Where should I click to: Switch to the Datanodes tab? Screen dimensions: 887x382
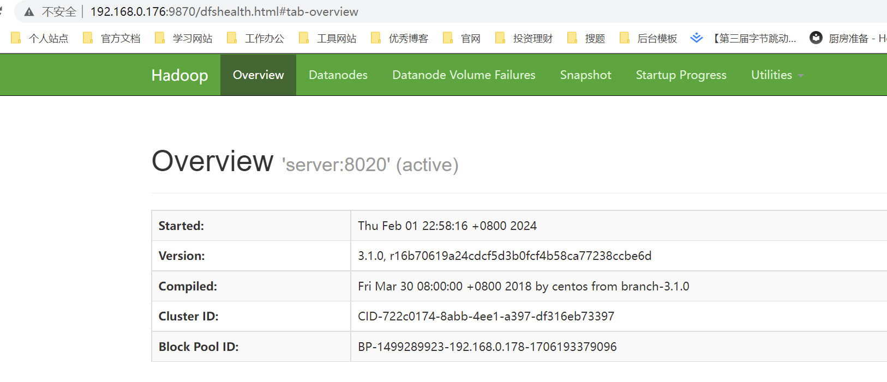(338, 75)
